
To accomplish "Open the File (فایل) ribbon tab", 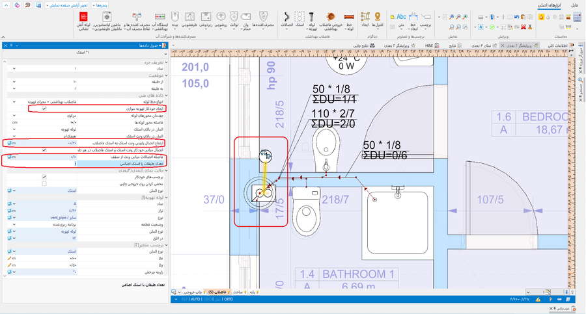I will (574, 5).
